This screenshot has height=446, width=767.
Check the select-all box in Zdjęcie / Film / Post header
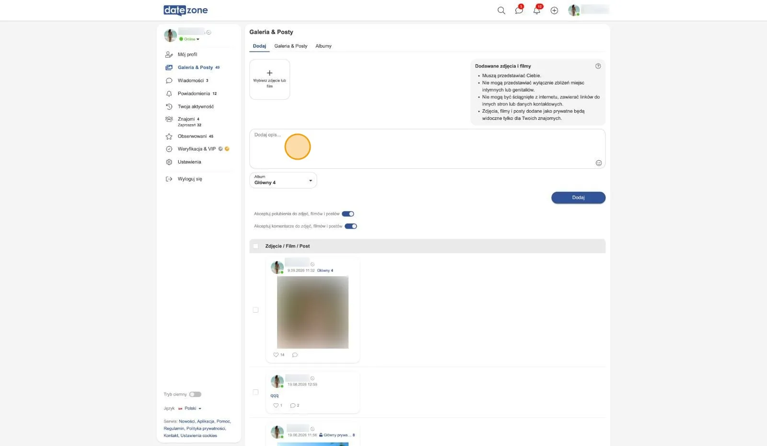[x=256, y=246]
